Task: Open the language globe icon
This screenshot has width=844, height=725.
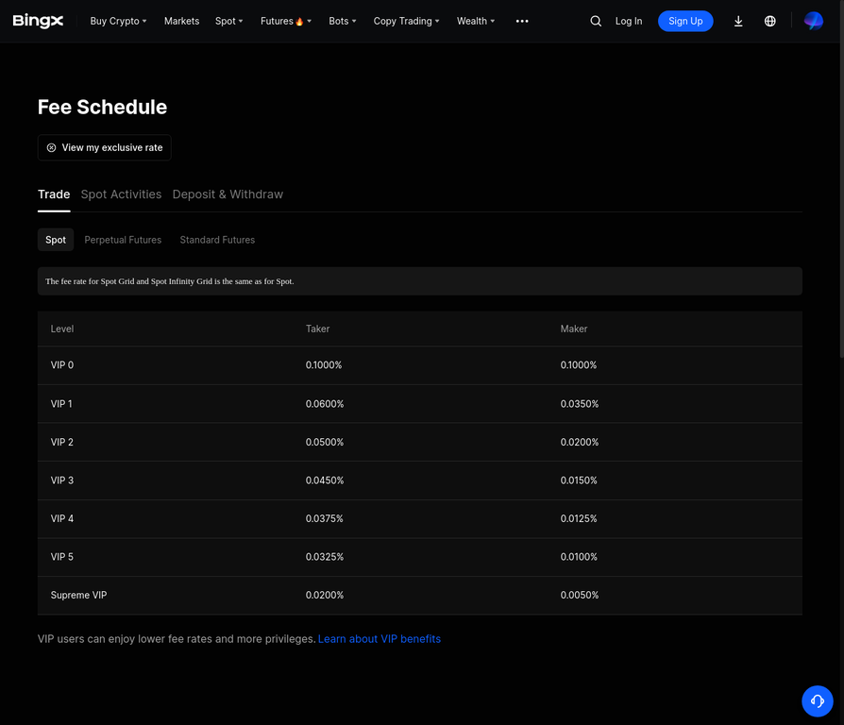Action: (x=770, y=21)
